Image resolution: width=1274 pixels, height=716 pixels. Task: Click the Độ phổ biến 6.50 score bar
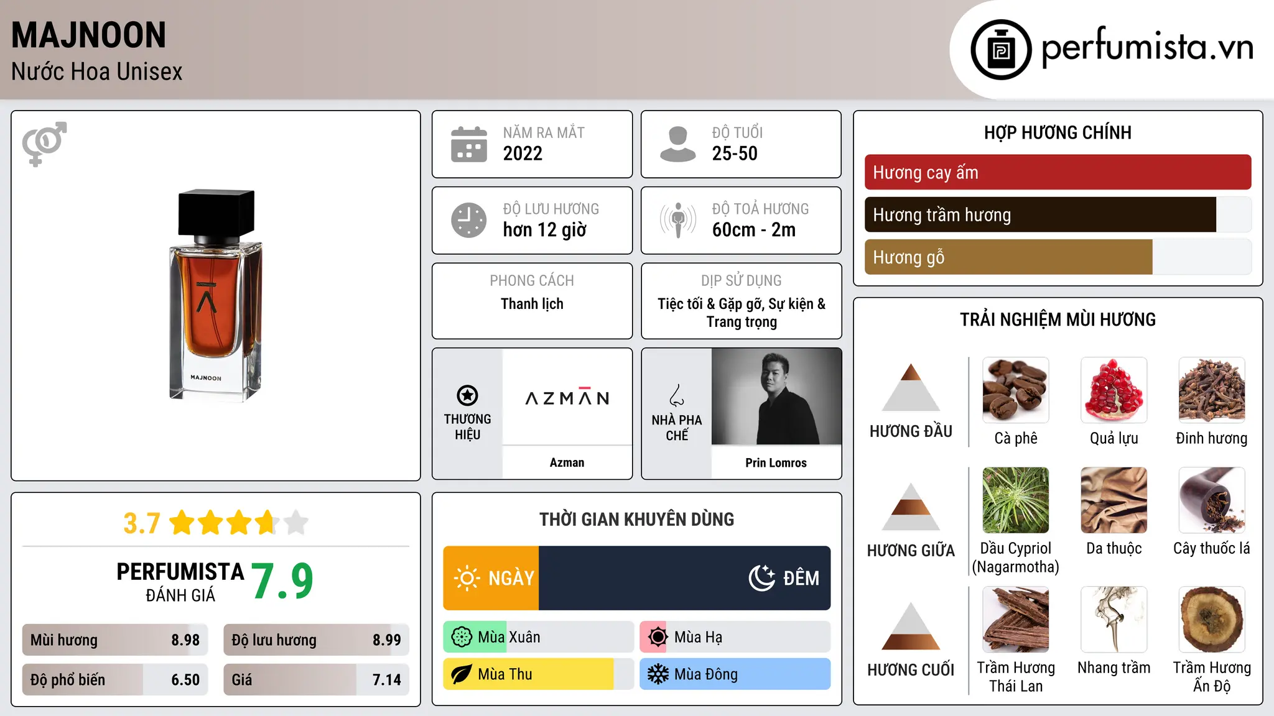click(x=115, y=679)
